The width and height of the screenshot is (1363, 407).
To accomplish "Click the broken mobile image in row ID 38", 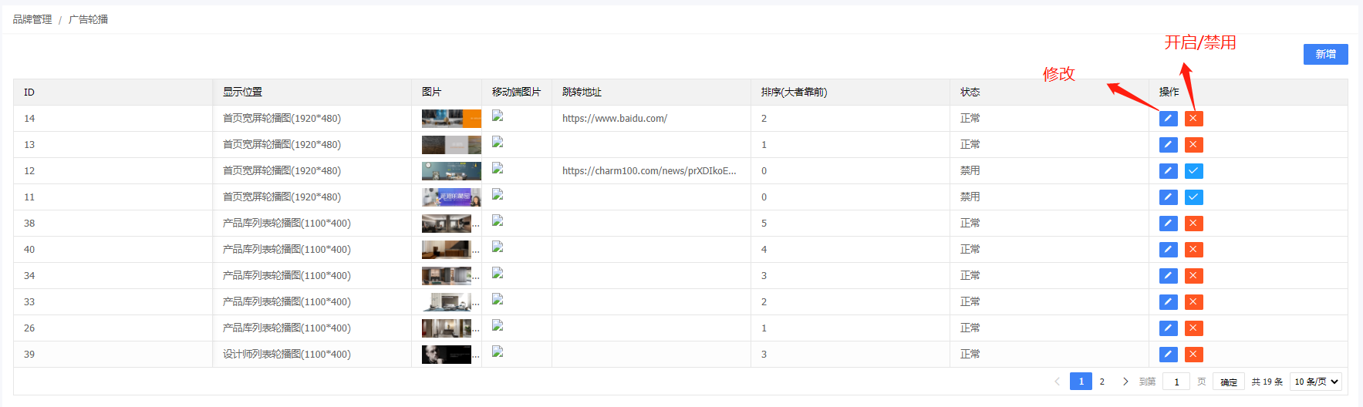I will pos(498,220).
